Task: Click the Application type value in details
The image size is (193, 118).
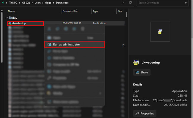Action: click(179, 91)
